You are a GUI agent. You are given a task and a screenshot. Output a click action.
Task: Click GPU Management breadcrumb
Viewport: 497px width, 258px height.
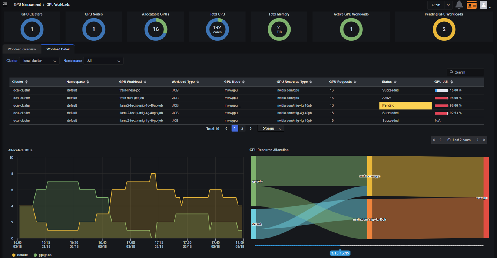click(x=27, y=4)
